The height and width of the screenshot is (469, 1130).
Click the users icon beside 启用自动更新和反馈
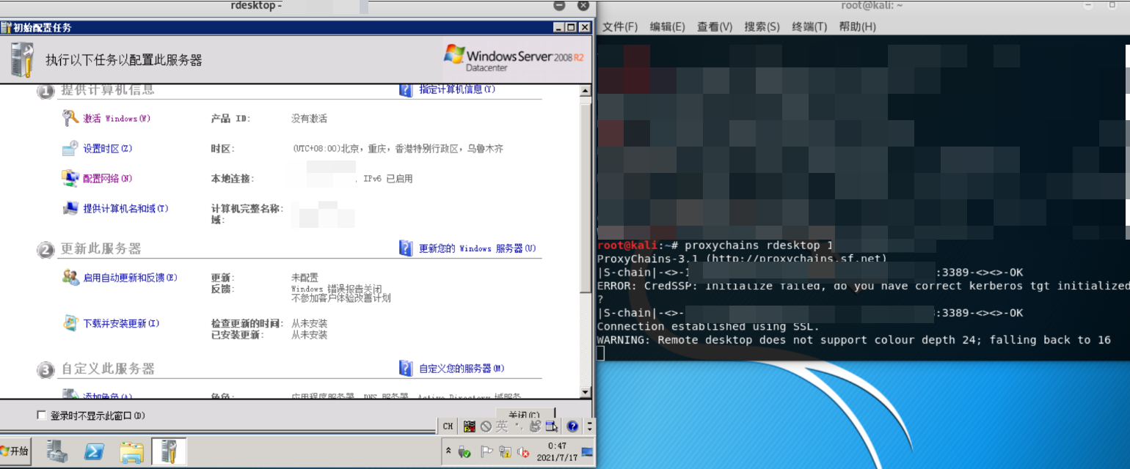click(x=70, y=278)
